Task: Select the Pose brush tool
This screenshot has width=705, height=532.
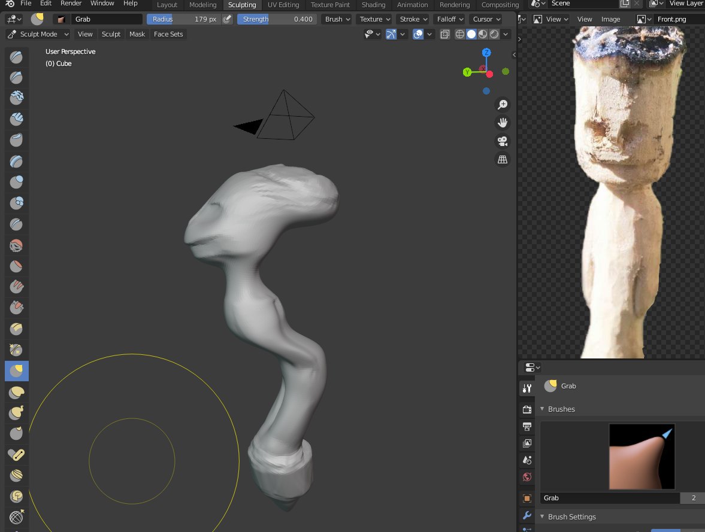Action: [x=17, y=455]
